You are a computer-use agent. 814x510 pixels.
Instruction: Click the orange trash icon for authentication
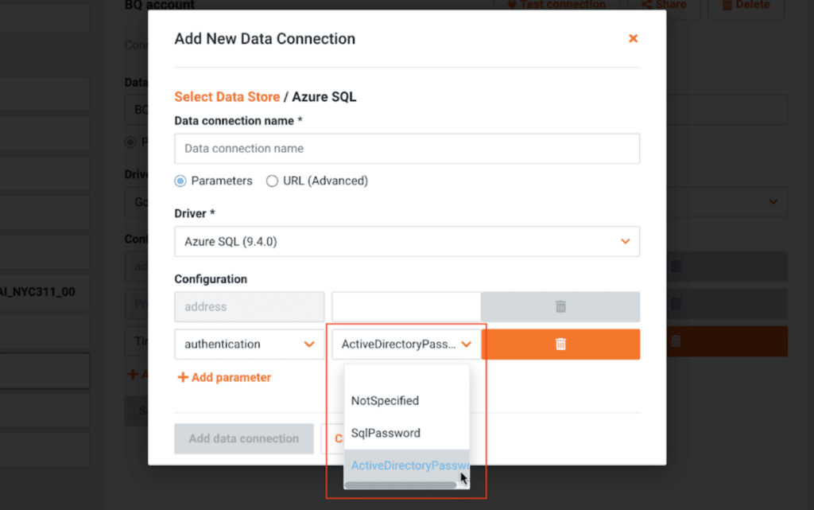[560, 344]
